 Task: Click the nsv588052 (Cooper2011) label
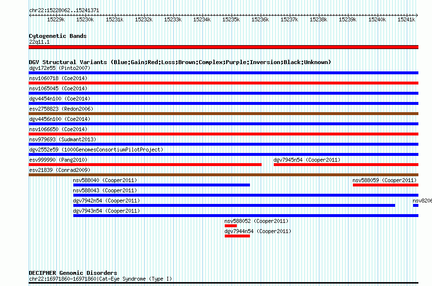pos(256,221)
